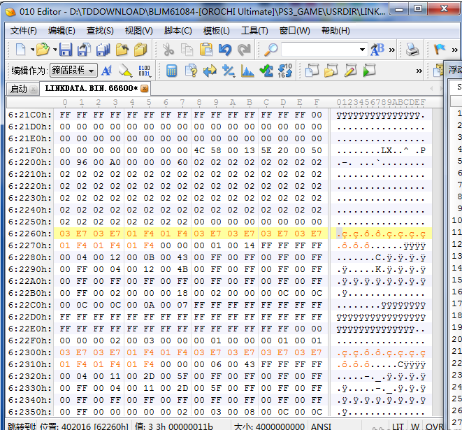Click the Paste clipboard icon
Viewport: 462px width, 430px height.
click(205, 50)
